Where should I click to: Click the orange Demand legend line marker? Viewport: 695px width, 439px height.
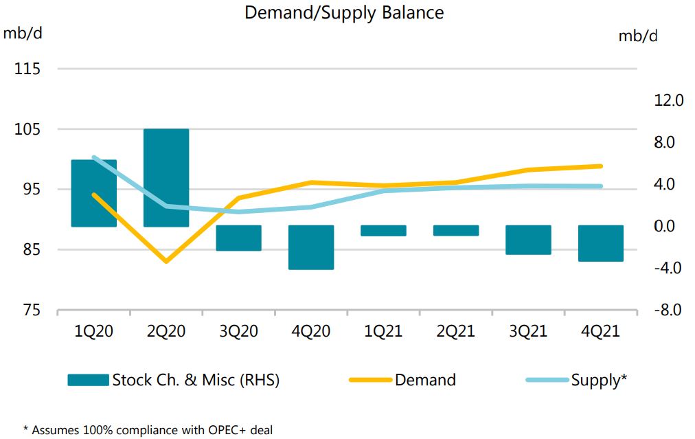point(371,380)
